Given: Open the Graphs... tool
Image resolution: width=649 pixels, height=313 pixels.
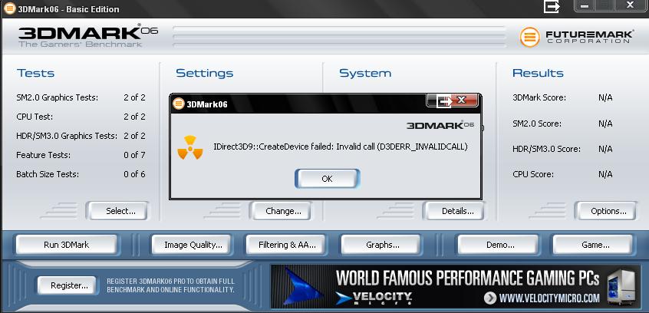Looking at the screenshot, I should [382, 245].
